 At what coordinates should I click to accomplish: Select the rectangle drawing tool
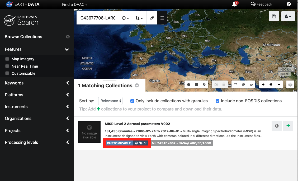(x=196, y=84)
